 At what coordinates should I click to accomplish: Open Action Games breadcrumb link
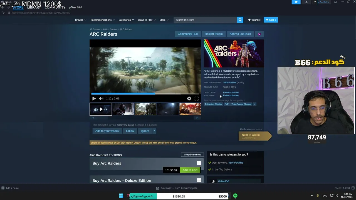pos(110,29)
